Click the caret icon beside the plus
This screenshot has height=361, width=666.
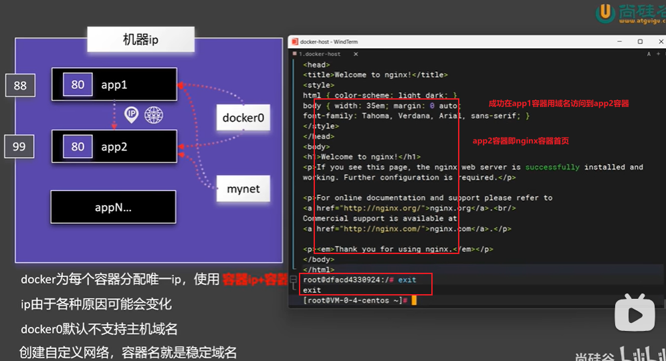pyautogui.click(x=649, y=54)
